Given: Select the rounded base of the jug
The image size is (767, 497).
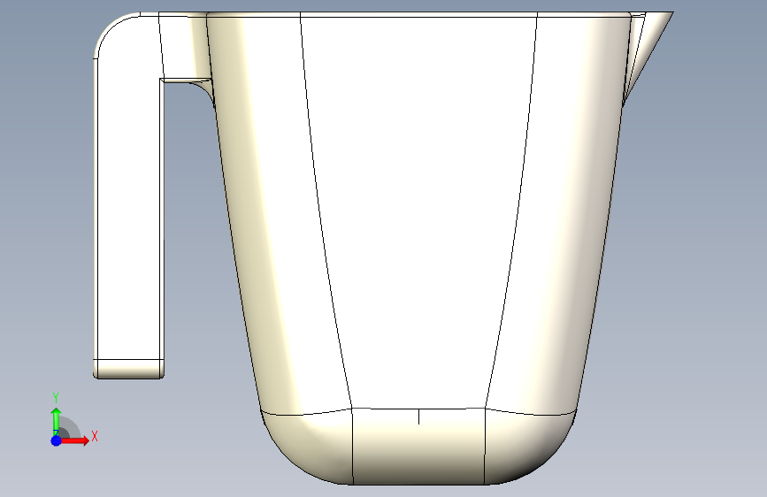Looking at the screenshot, I should point(418,447).
